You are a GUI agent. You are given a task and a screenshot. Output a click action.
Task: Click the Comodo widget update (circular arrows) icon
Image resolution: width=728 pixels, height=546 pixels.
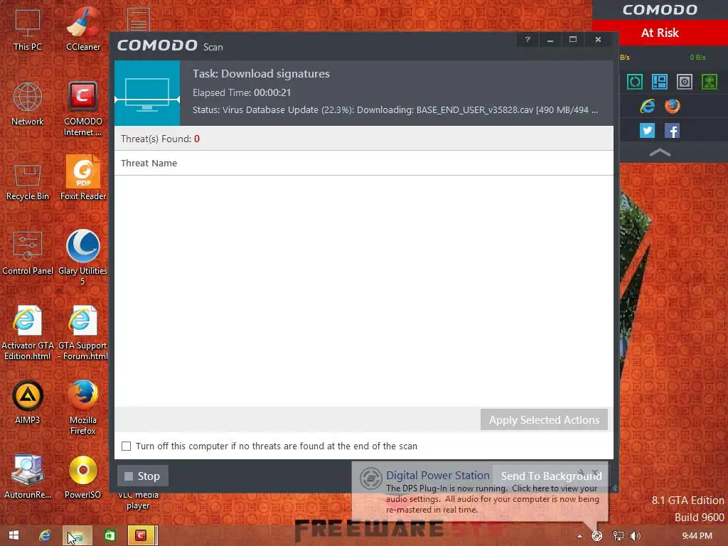pos(635,82)
